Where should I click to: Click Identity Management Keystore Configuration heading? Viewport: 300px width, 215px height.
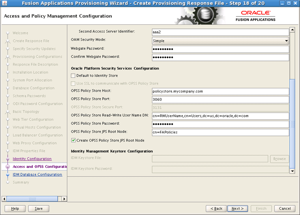[x=112, y=151]
